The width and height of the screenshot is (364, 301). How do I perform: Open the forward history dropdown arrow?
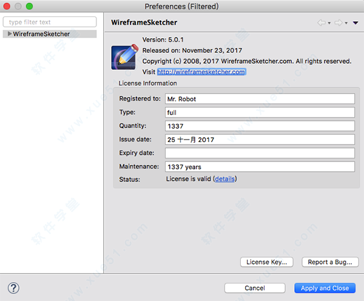(x=346, y=23)
